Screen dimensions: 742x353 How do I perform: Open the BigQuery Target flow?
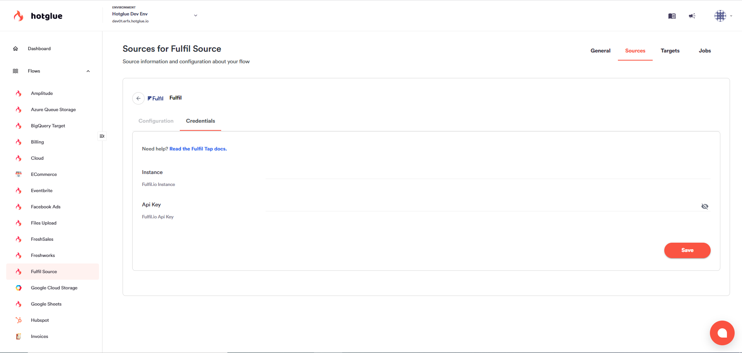[48, 126]
